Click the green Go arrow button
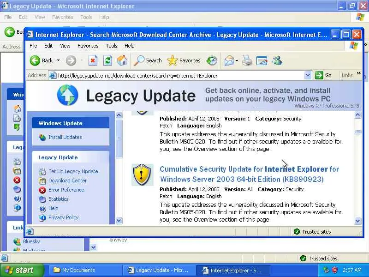The height and width of the screenshot is (277, 369). pos(319,75)
